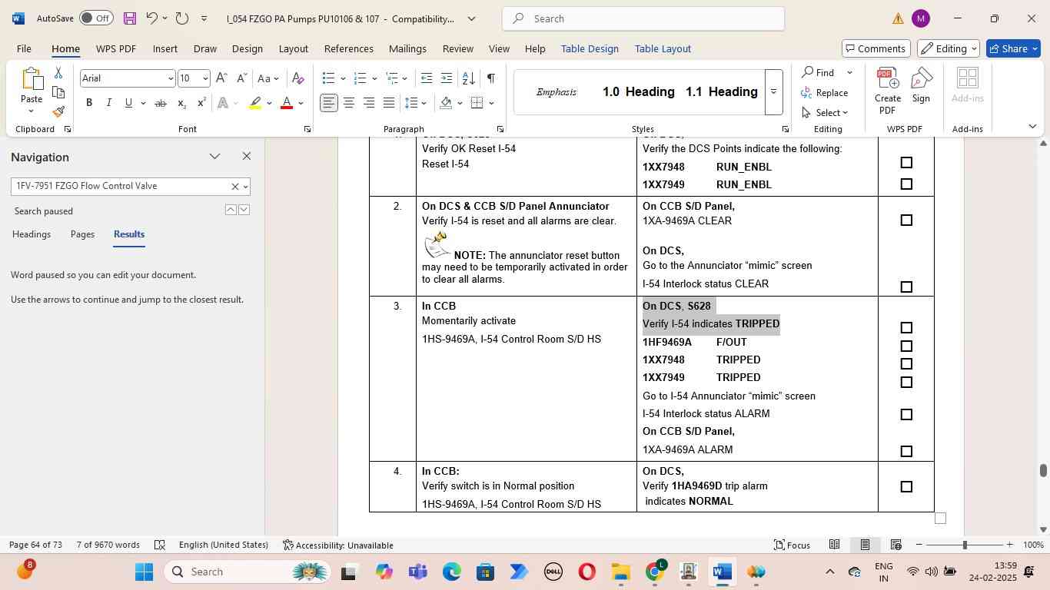Image resolution: width=1050 pixels, height=590 pixels.
Task: Apply Italic formatting
Action: point(108,103)
